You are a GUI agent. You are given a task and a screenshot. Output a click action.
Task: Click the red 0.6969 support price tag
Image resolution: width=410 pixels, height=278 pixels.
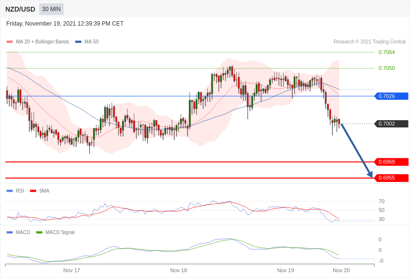[392, 162]
